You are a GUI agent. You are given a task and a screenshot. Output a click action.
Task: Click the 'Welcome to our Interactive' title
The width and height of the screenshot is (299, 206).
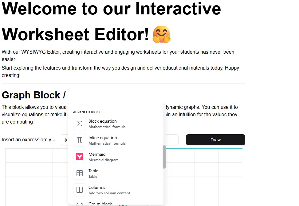pyautogui.click(x=111, y=9)
